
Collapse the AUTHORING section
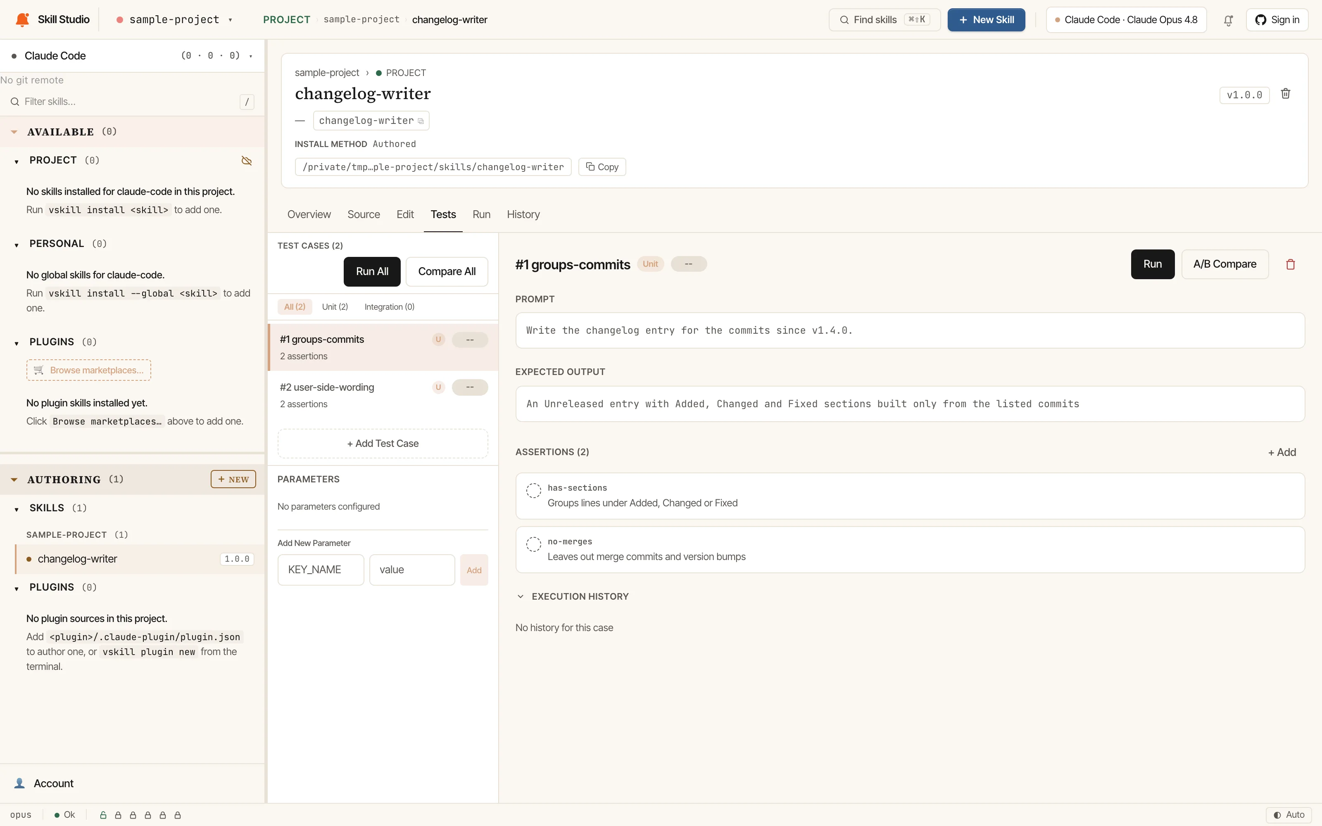click(x=14, y=479)
